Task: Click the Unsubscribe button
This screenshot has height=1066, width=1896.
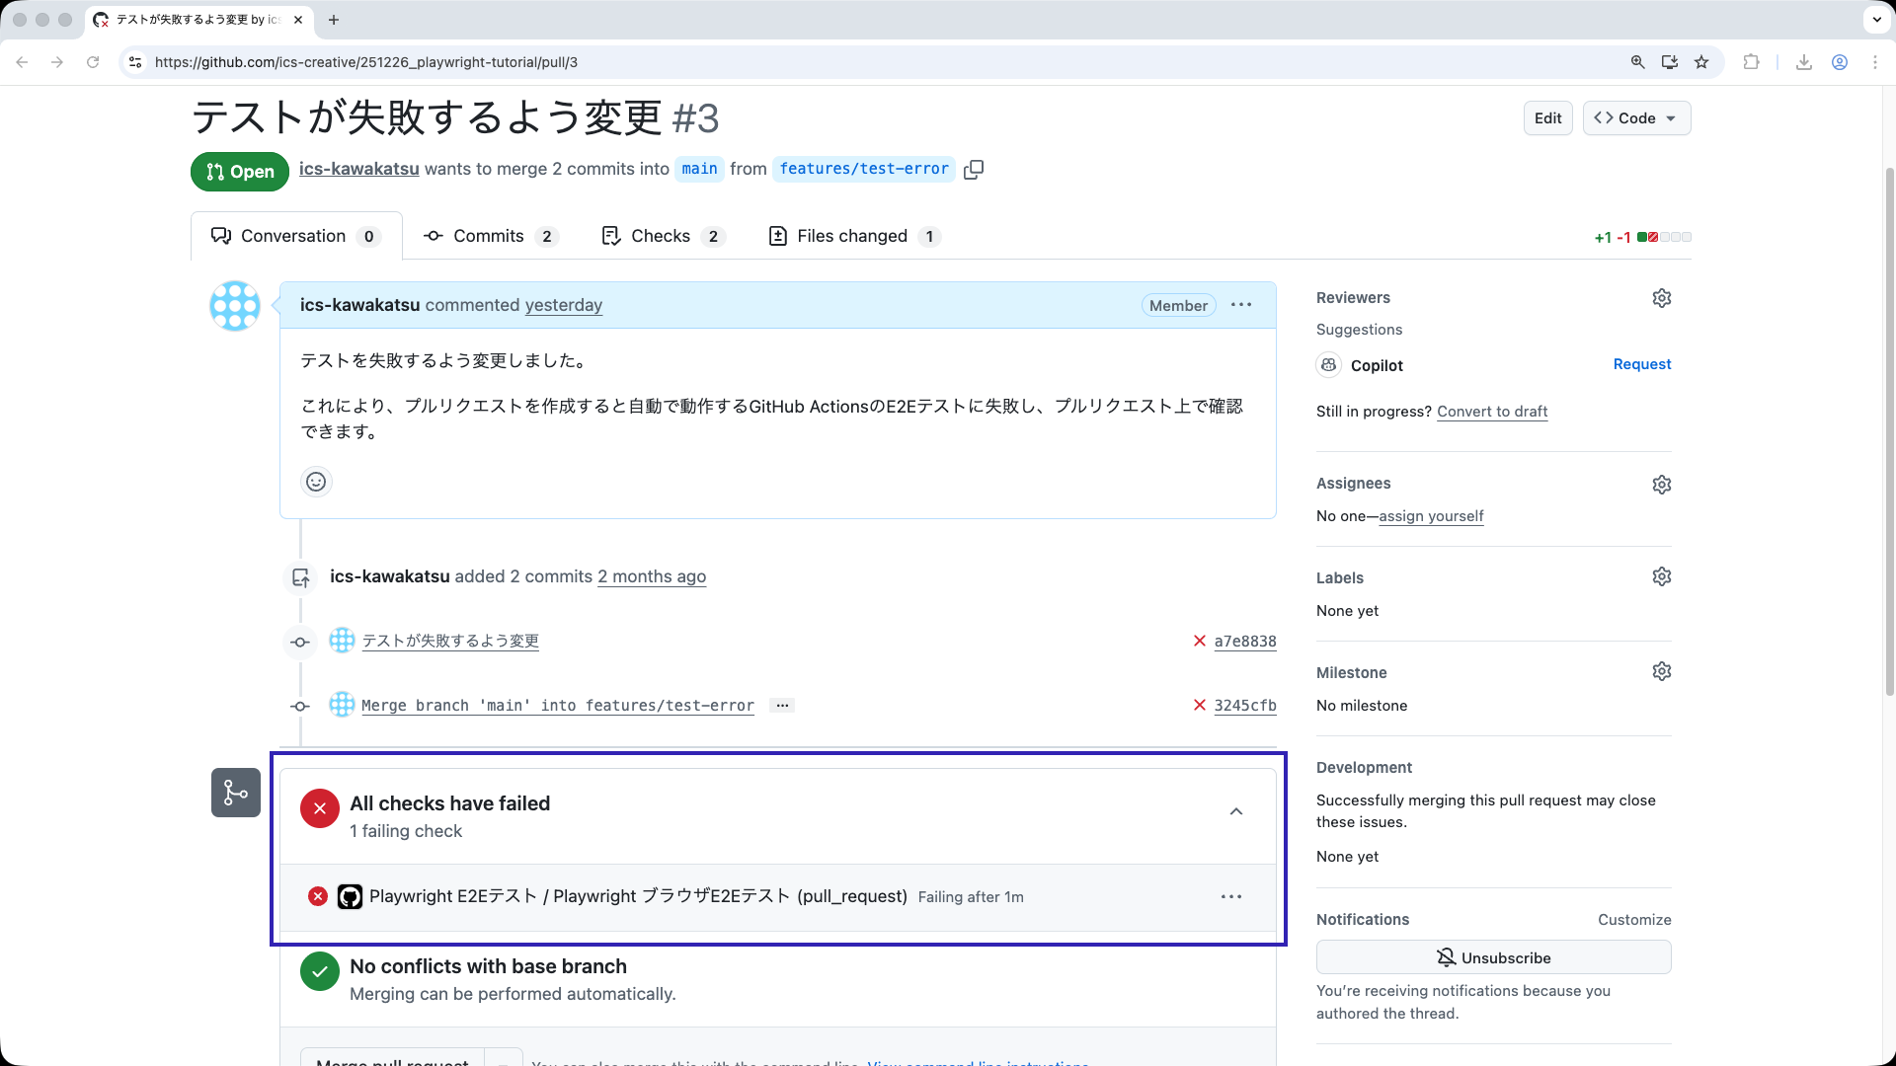Action: tap(1493, 956)
